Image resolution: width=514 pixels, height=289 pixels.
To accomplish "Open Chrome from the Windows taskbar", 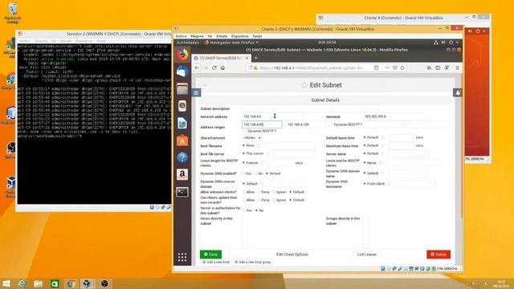I will tap(71, 283).
